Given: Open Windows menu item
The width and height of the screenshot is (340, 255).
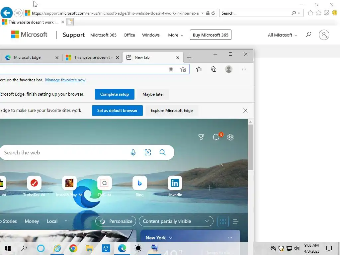Looking at the screenshot, I should pyautogui.click(x=151, y=35).
